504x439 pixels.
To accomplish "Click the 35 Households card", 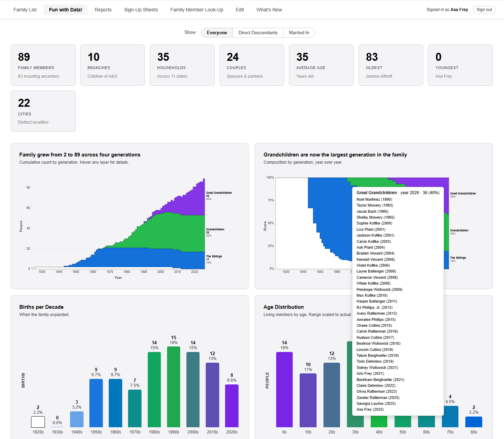I will click(182, 65).
